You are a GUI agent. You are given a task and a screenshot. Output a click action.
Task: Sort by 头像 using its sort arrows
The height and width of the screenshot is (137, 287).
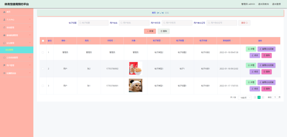pyautogui.click(x=137, y=41)
